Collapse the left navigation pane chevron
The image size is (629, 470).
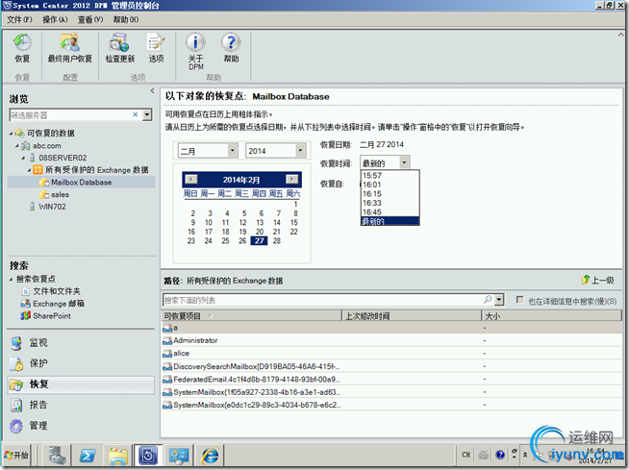tap(152, 91)
